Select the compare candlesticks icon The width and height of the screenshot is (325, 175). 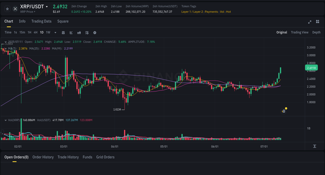coord(79,32)
